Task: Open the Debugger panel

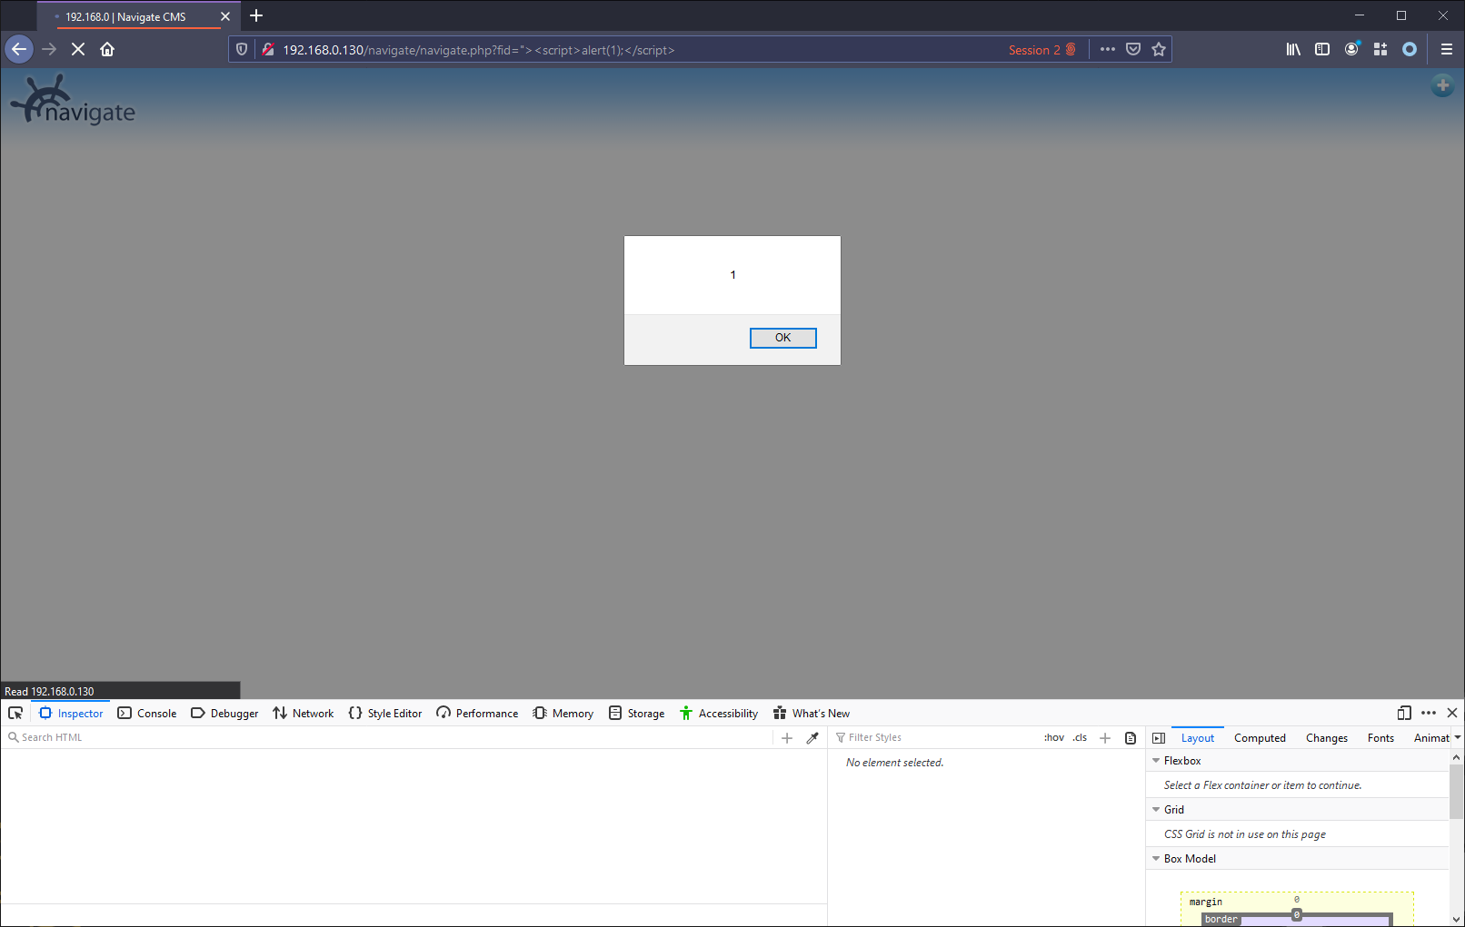Action: pyautogui.click(x=224, y=713)
